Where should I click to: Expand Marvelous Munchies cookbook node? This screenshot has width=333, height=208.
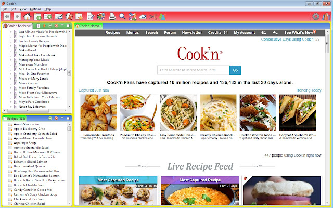(10, 64)
